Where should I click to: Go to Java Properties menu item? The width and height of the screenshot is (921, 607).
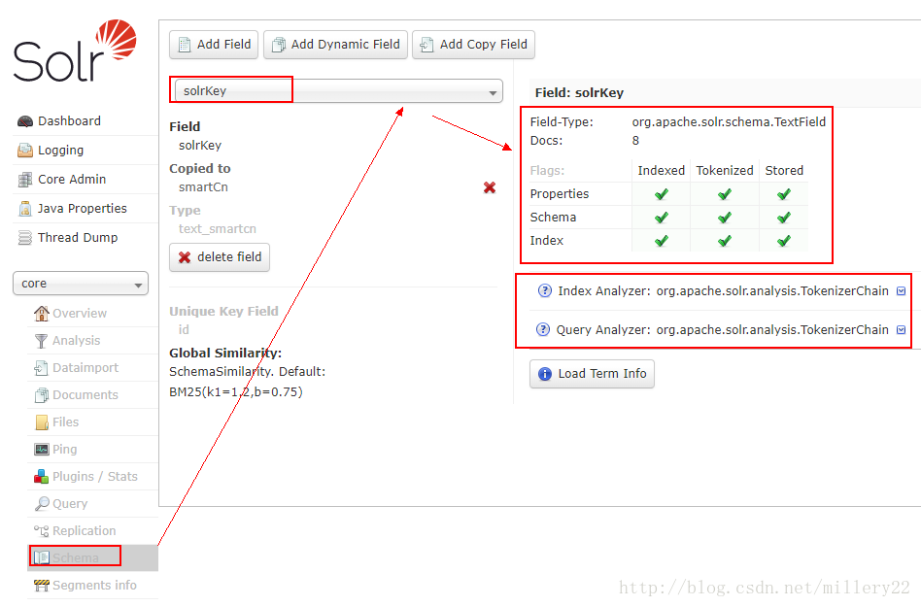(83, 209)
